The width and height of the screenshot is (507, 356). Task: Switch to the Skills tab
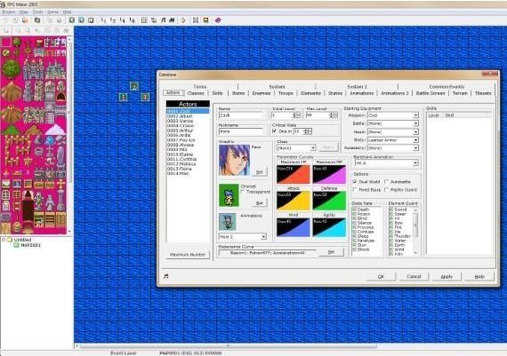tap(217, 93)
